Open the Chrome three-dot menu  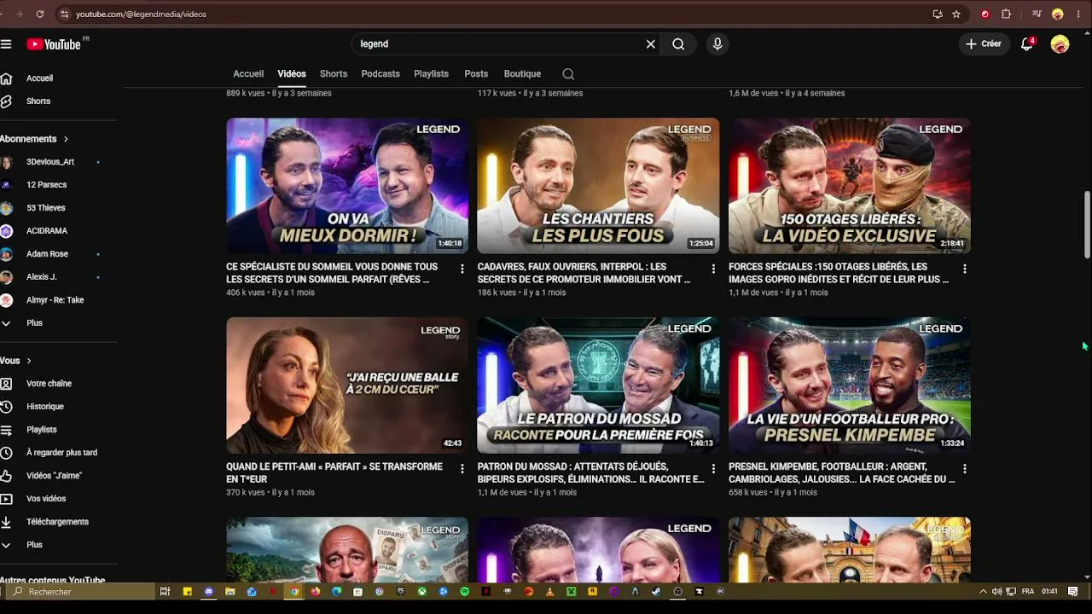click(1077, 14)
